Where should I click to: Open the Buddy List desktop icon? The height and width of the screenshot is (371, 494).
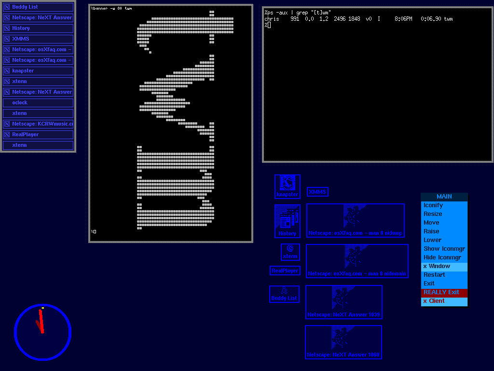(284, 294)
